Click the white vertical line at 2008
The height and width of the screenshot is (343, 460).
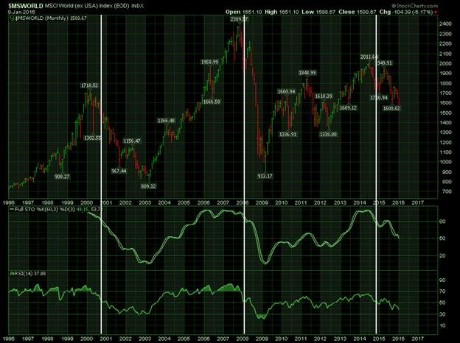[x=245, y=174]
